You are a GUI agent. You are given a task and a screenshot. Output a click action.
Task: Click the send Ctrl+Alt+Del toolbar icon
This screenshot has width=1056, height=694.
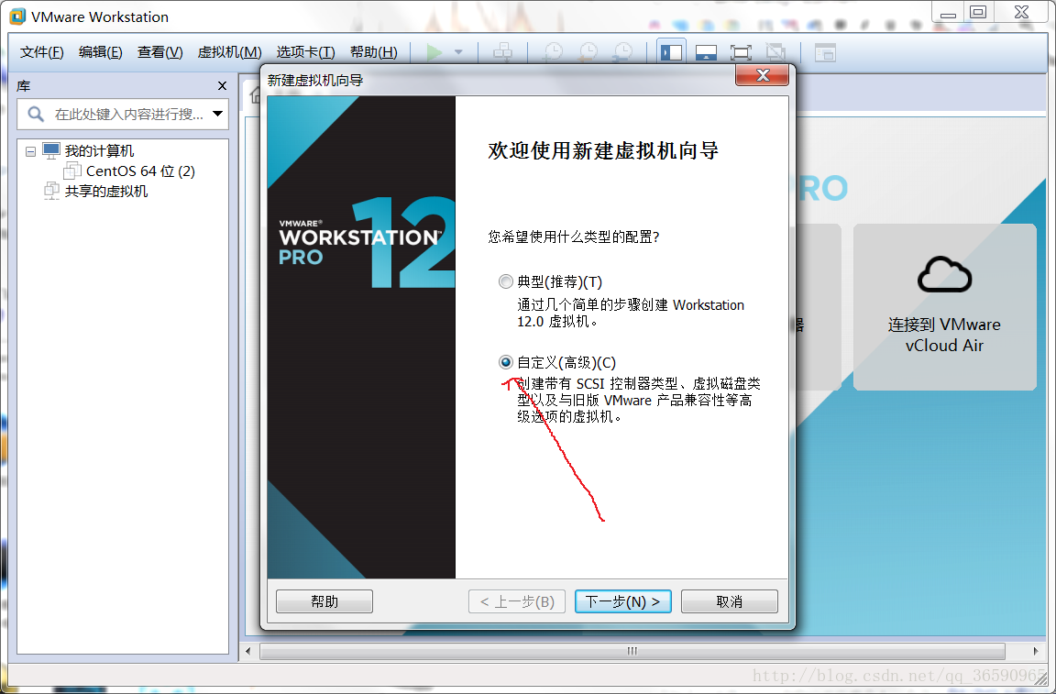tap(502, 52)
